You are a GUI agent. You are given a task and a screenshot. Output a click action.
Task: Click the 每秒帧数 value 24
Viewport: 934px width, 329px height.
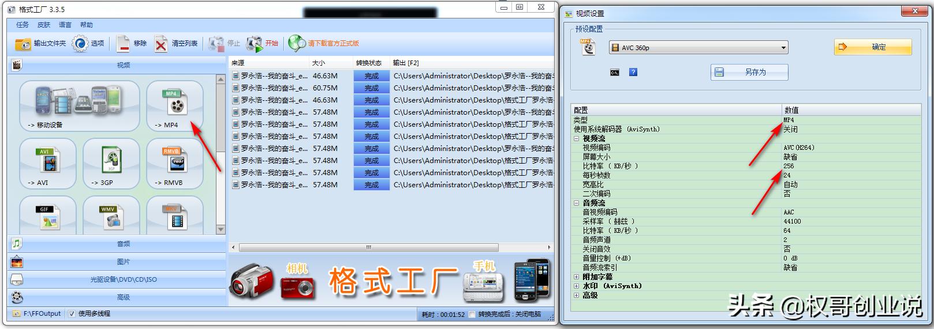[787, 175]
